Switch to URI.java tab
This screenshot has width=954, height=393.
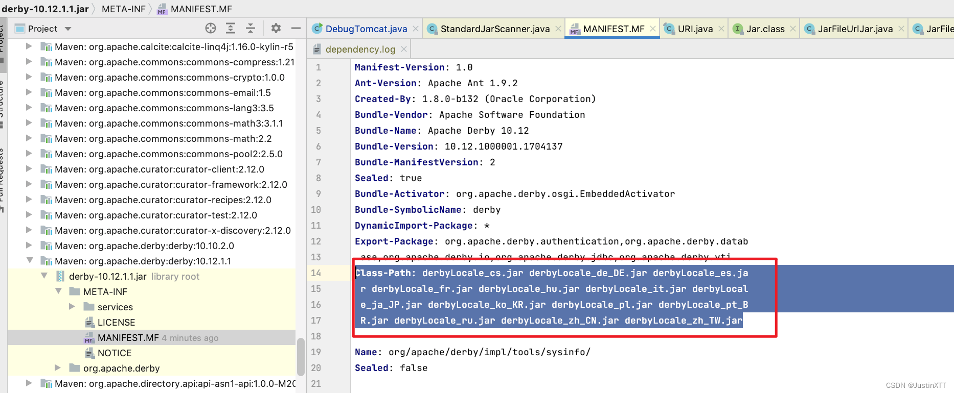695,29
